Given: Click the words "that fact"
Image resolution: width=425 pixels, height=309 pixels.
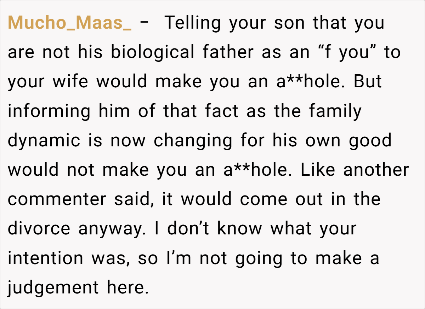Looking at the screenshot, I should pyautogui.click(x=201, y=111).
